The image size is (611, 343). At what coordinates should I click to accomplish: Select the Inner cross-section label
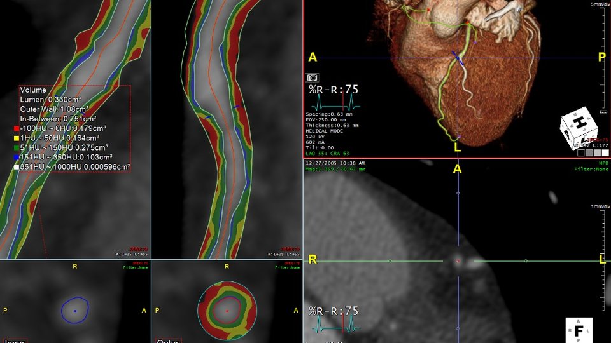15,341
